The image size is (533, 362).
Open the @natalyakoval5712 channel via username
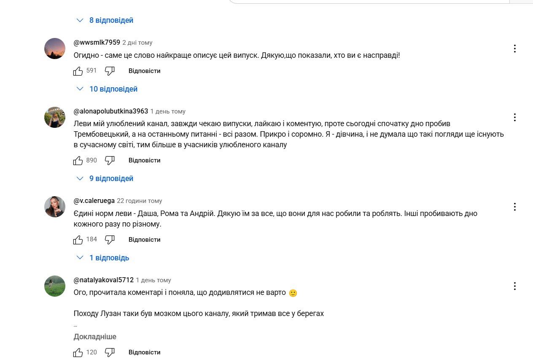tap(103, 280)
